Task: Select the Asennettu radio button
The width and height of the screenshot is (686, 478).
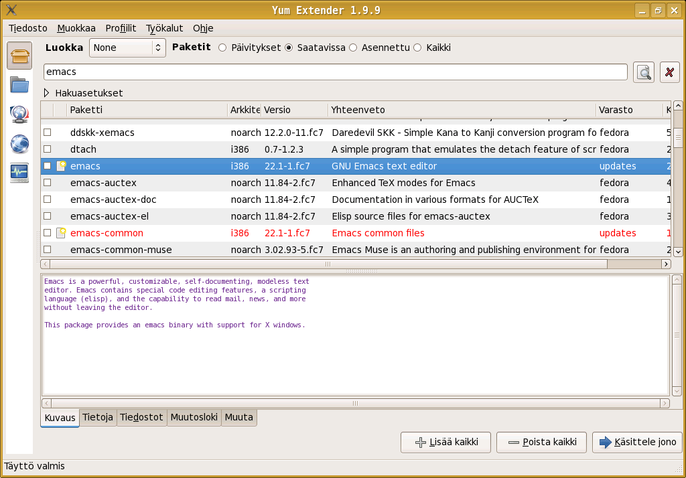Action: (352, 48)
